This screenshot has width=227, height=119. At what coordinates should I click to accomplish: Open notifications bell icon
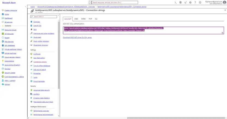point(186,2)
